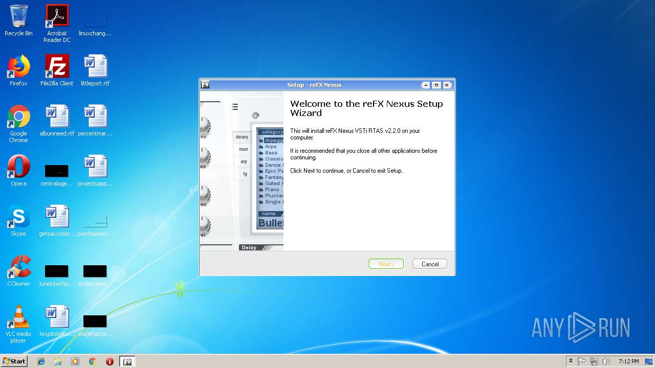Open the volume speaker tray icon
Screen dimensions: 655x368
(606, 361)
